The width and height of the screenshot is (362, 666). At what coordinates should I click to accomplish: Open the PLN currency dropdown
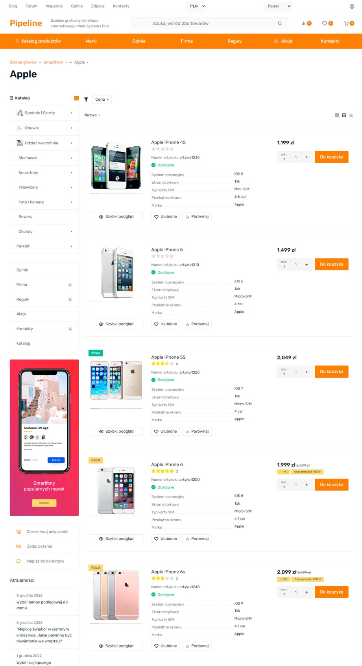[196, 6]
